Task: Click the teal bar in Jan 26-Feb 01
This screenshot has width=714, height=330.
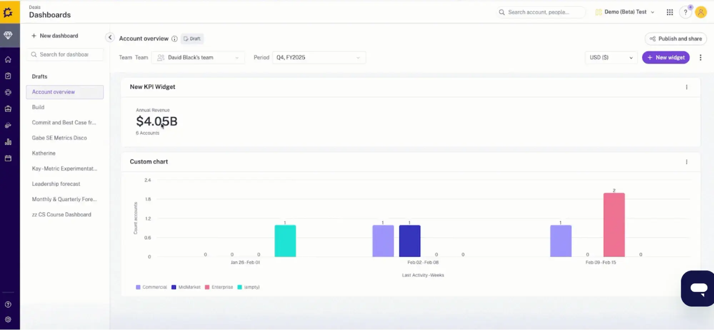Action: (285, 241)
